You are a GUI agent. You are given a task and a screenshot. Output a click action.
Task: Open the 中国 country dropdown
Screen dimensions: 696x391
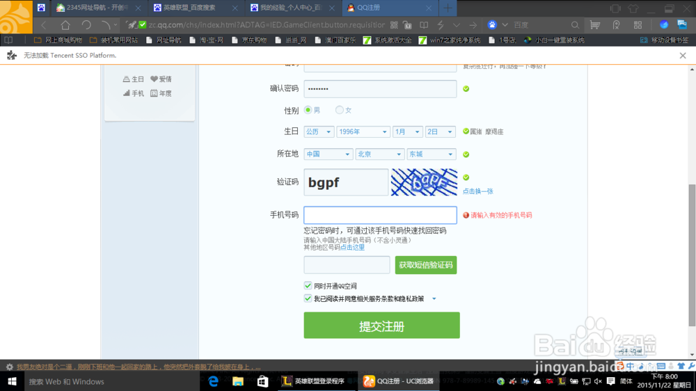[x=328, y=154]
